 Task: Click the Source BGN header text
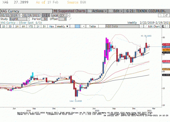(77, 2)
